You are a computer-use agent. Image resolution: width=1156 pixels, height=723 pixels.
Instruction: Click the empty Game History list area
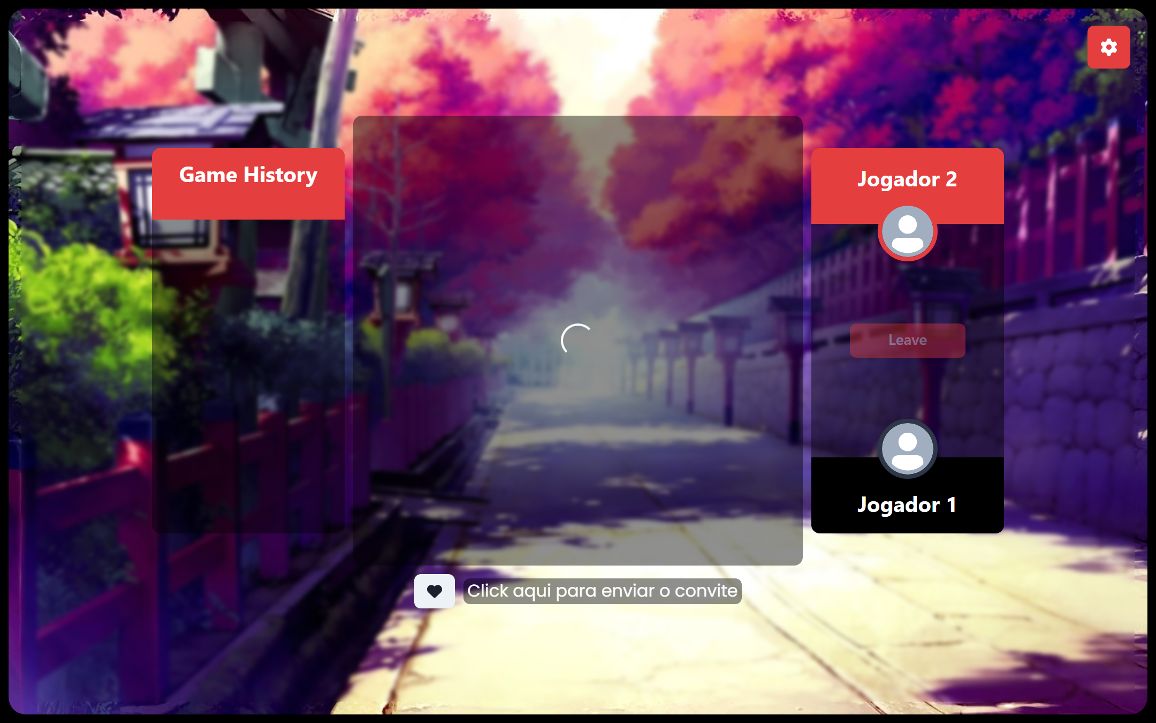coord(248,375)
